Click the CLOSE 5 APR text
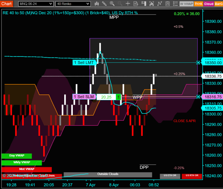Viewport: 223px width, 189px height. [x=184, y=121]
